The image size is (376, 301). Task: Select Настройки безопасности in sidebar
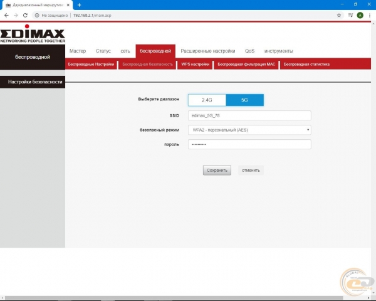33,82
